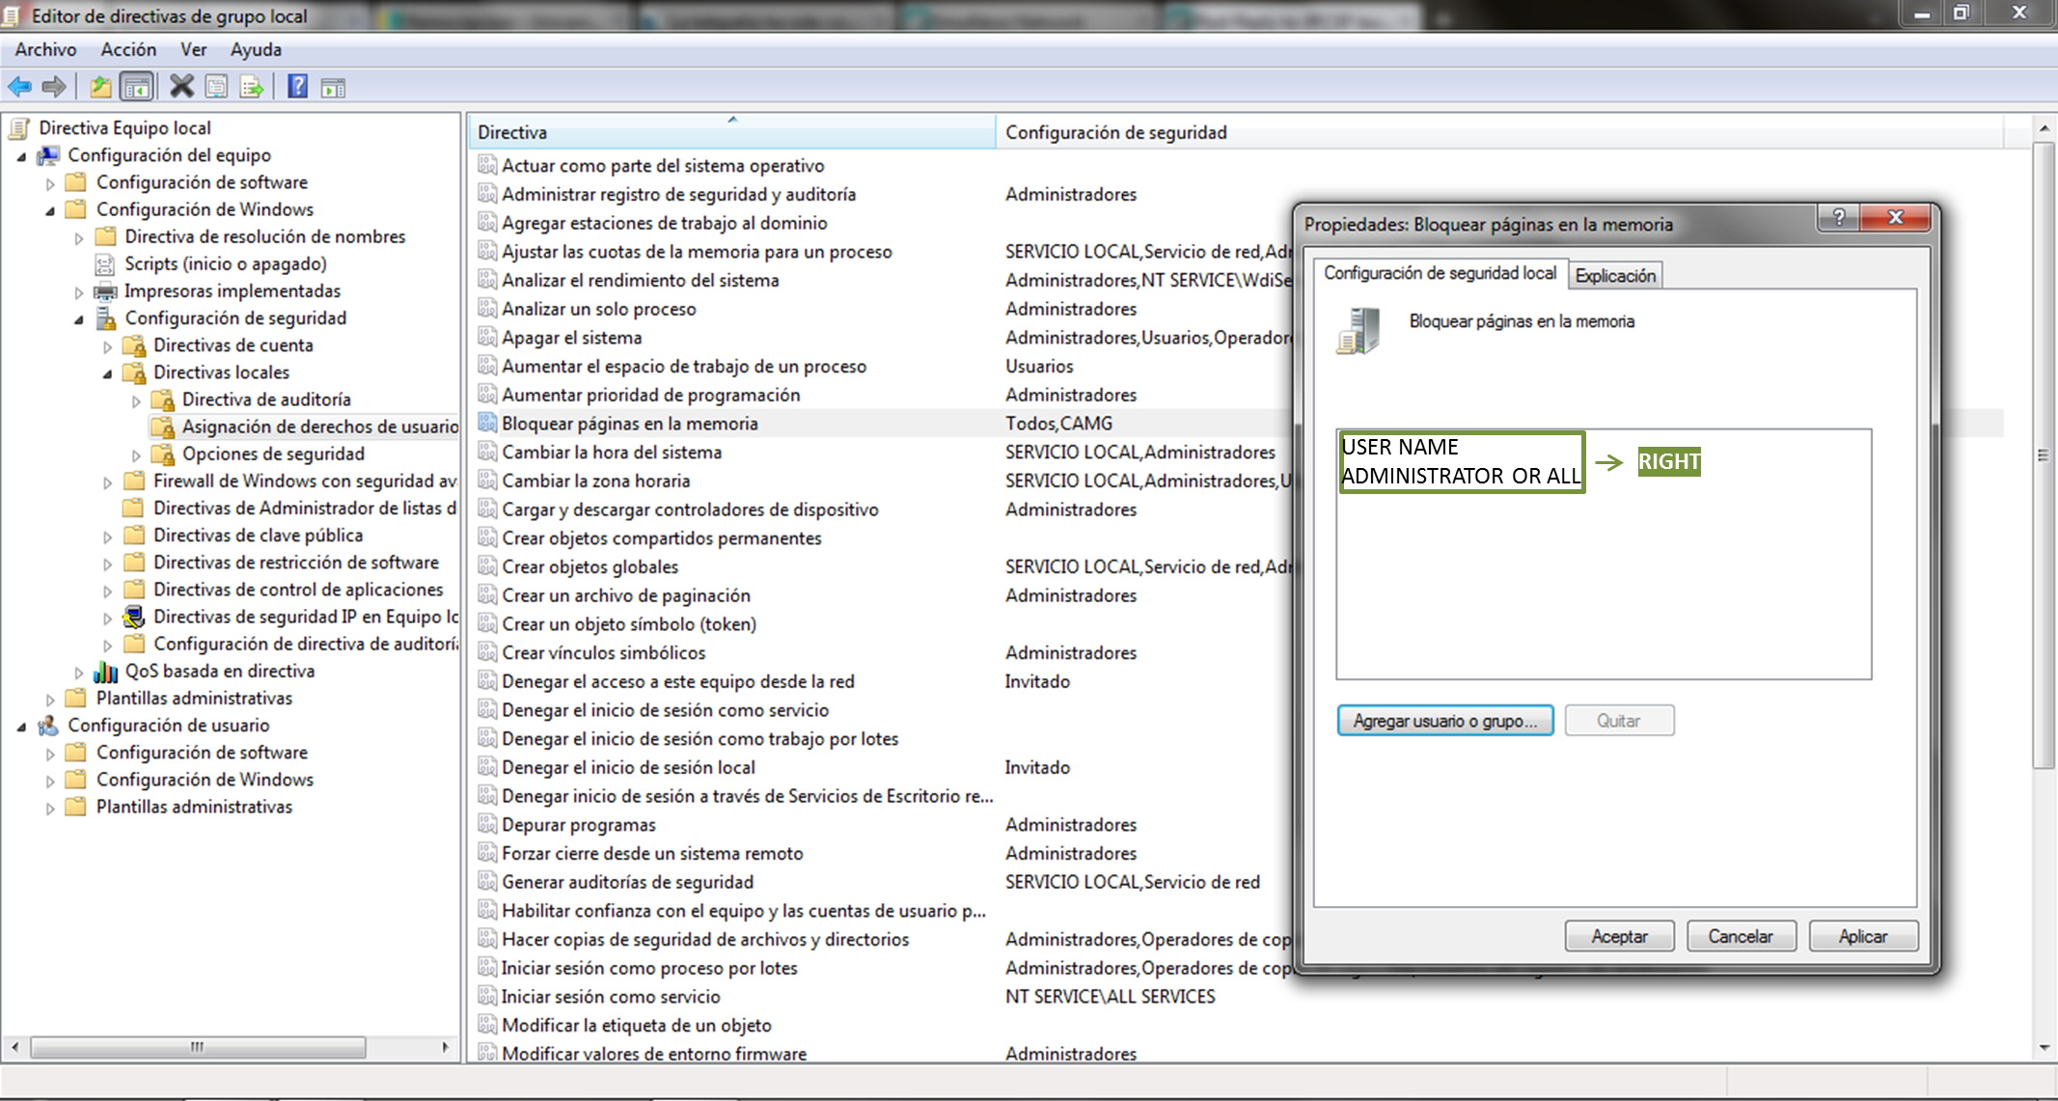The width and height of the screenshot is (2058, 1101).
Task: Expand the Plantillas administrativas under Configuración del equipo
Action: [50, 700]
